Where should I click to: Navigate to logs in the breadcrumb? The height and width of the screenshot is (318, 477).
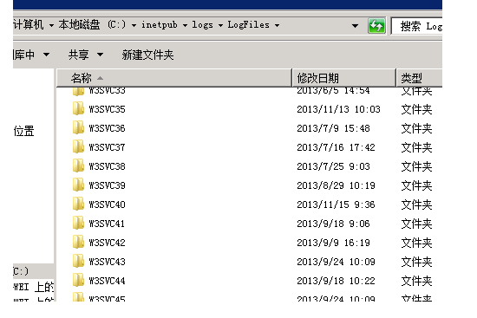[x=202, y=25]
